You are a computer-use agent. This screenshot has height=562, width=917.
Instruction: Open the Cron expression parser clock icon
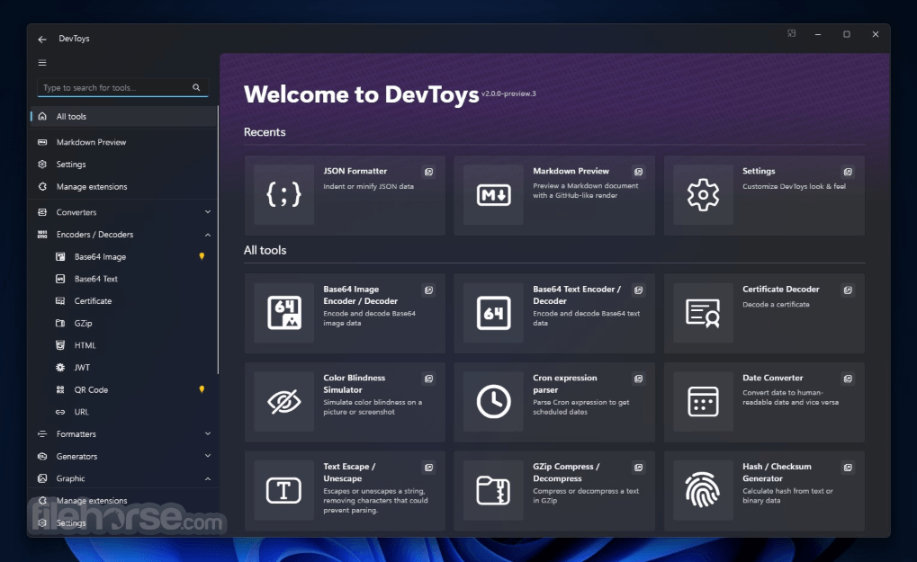click(x=493, y=401)
